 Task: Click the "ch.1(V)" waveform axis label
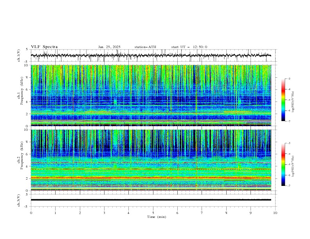point(19,55)
